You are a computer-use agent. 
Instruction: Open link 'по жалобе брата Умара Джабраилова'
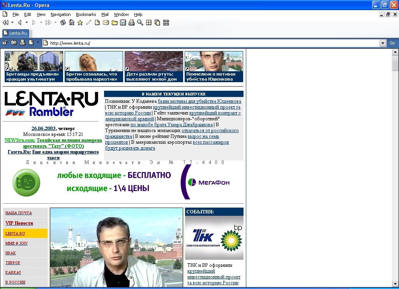coord(171,124)
